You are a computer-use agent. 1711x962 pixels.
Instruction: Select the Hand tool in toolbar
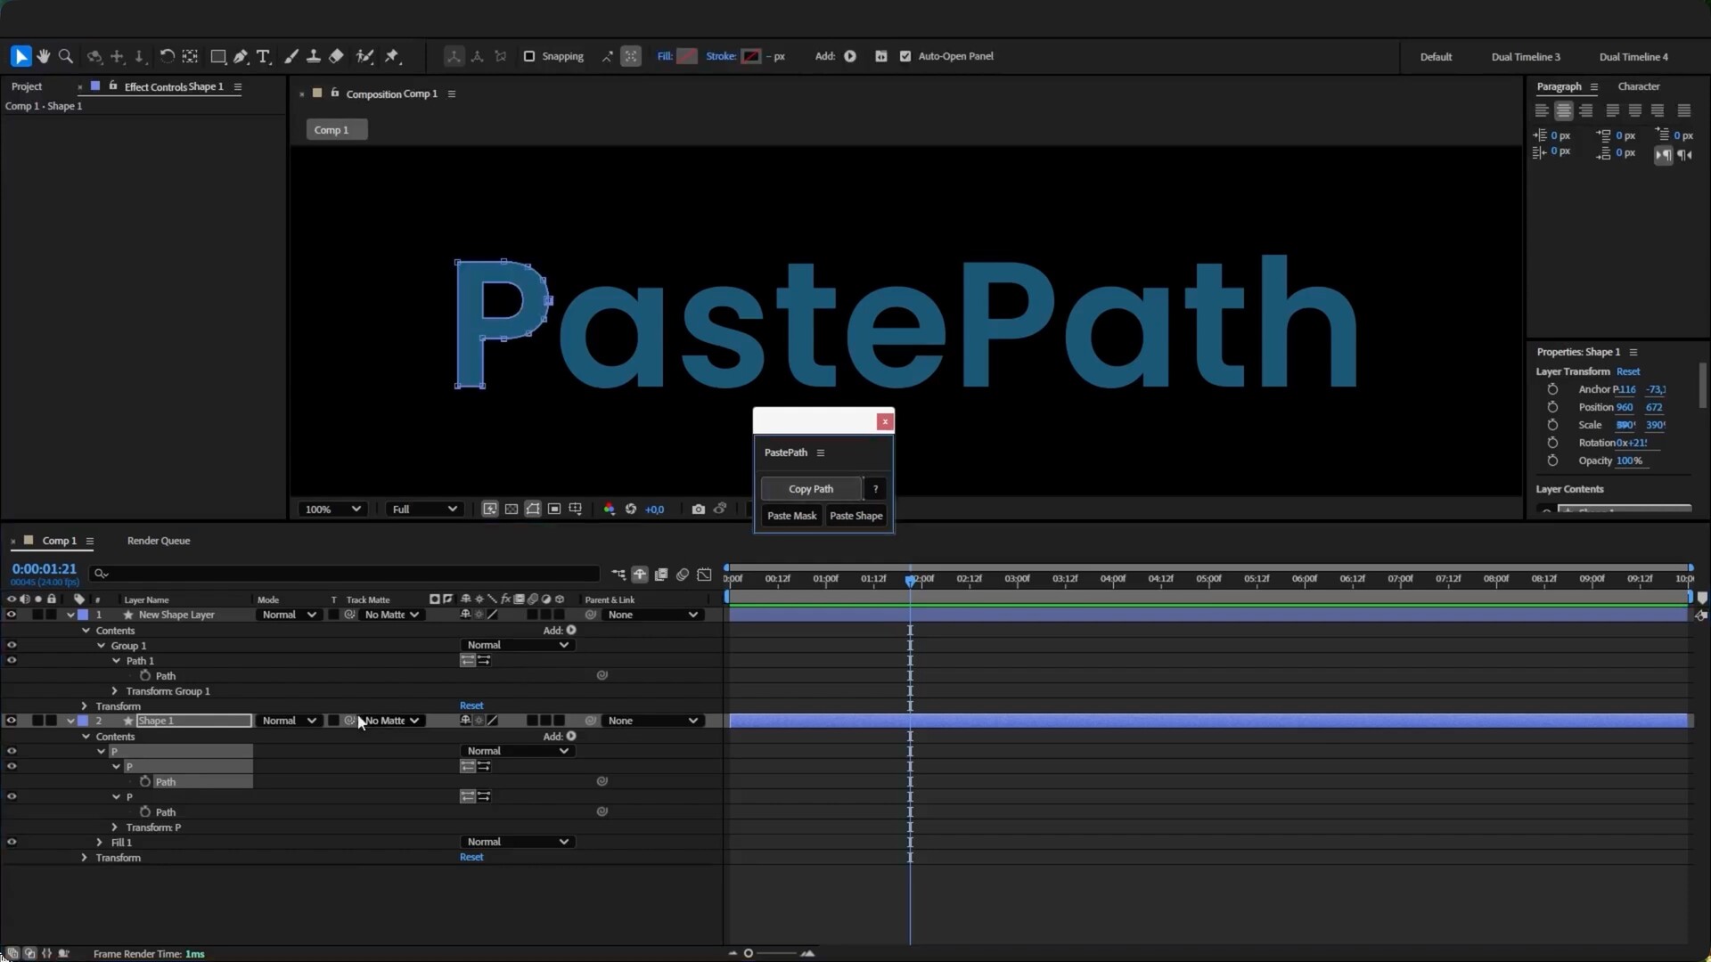click(44, 55)
